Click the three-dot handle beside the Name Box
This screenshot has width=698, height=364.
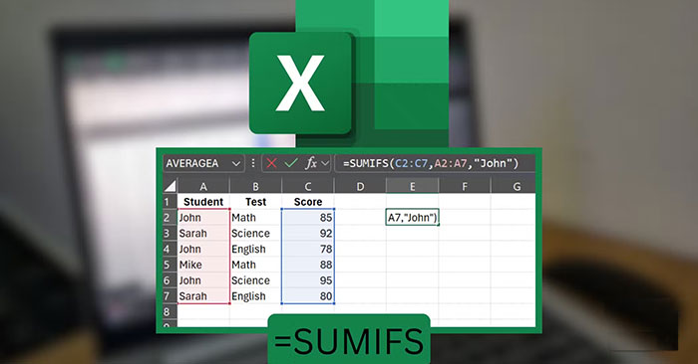point(253,163)
